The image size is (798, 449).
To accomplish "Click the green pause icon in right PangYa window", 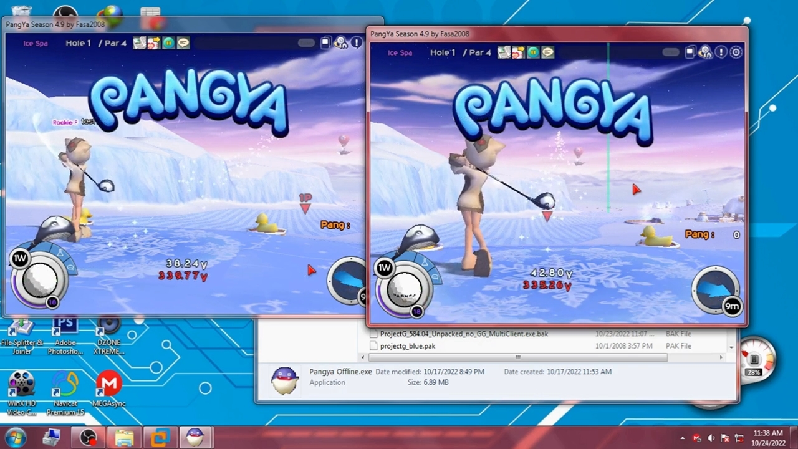I will click(533, 52).
